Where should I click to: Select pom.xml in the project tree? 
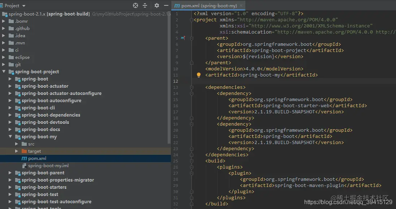37,158
